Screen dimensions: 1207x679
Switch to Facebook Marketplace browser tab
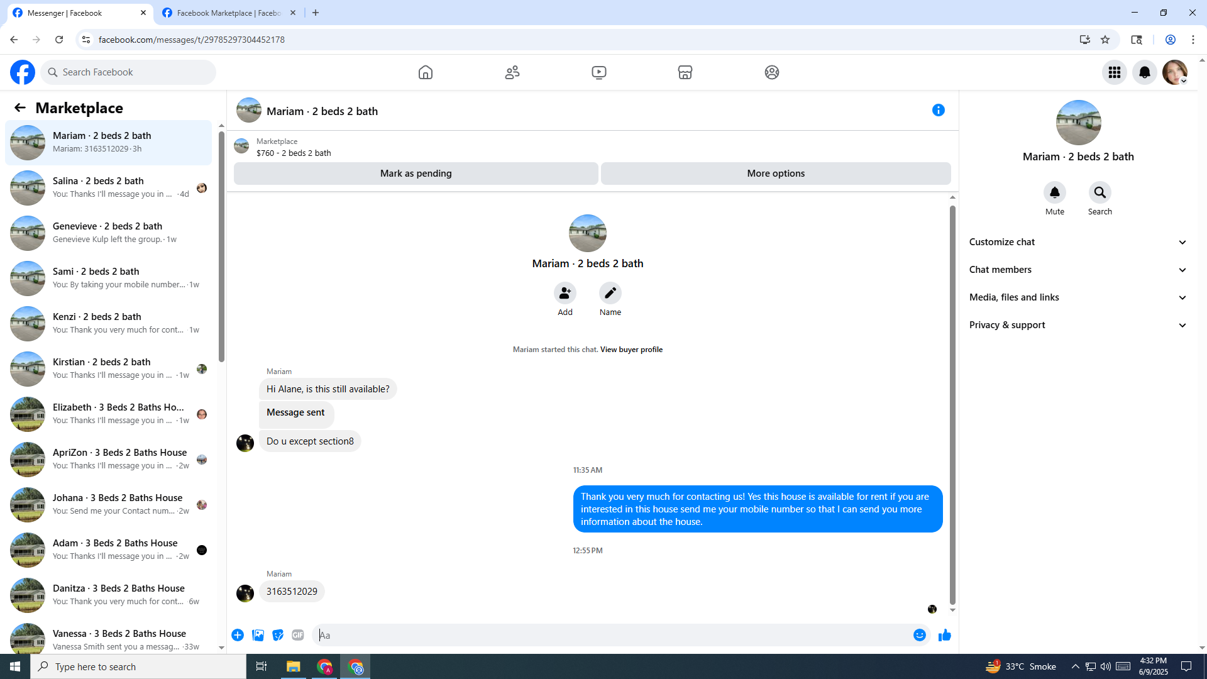click(228, 13)
